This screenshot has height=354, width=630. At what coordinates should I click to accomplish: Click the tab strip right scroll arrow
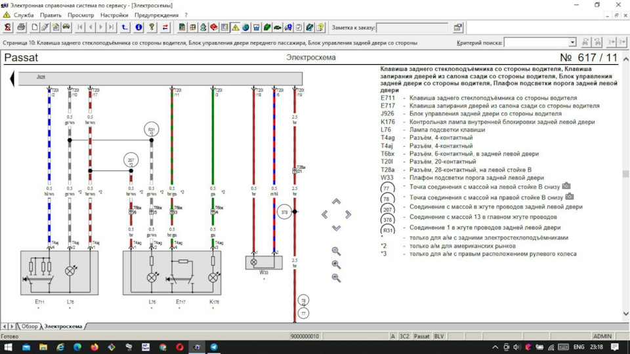tap(12, 326)
